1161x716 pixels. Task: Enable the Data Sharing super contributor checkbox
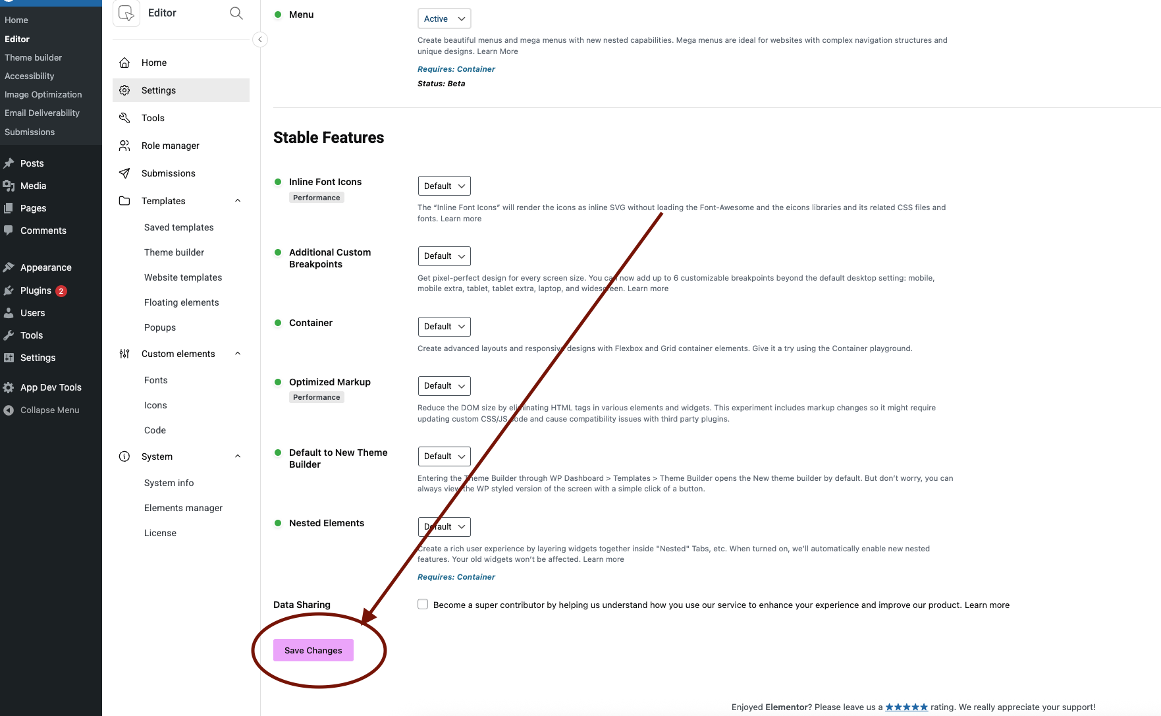point(423,605)
